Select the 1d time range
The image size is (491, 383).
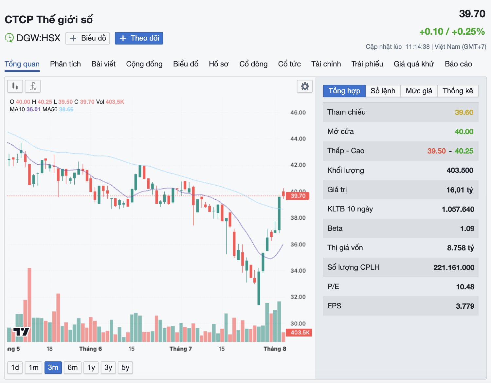tap(15, 367)
